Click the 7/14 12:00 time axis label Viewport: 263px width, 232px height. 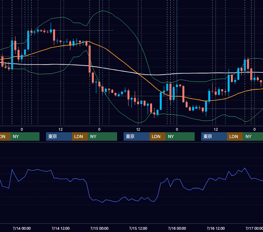tap(61, 228)
